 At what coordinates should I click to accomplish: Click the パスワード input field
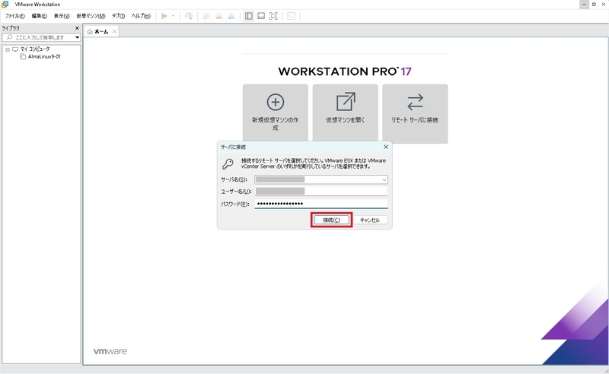tap(321, 204)
